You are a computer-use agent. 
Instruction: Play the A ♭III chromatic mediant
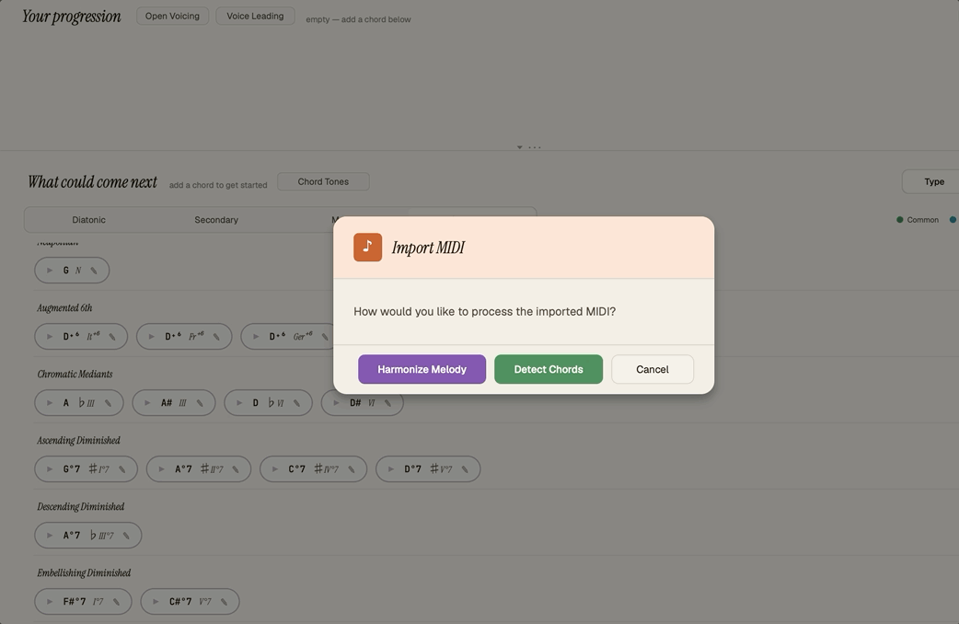50,402
